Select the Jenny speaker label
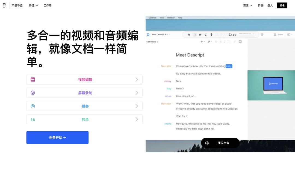This screenshot has width=295, height=169. click(x=168, y=81)
